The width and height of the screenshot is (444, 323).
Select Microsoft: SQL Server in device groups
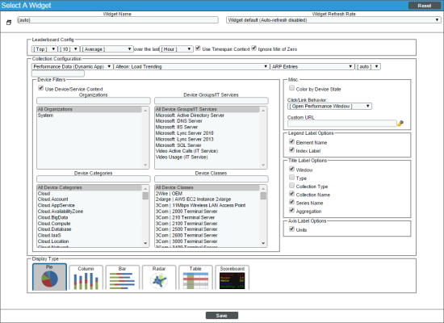pyautogui.click(x=178, y=145)
